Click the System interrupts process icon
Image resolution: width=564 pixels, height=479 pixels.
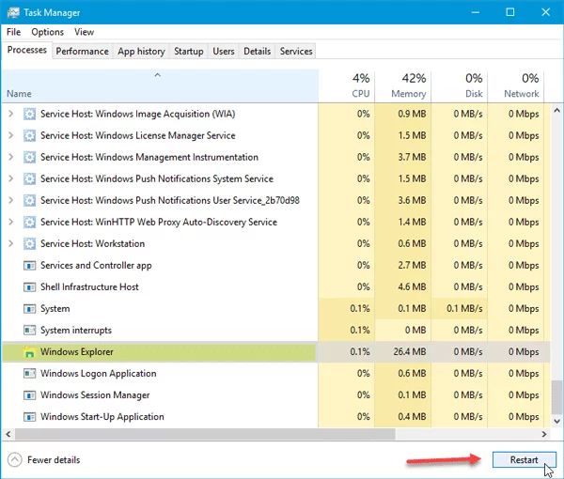coord(29,330)
